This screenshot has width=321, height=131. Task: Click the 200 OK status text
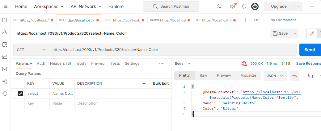(256, 64)
